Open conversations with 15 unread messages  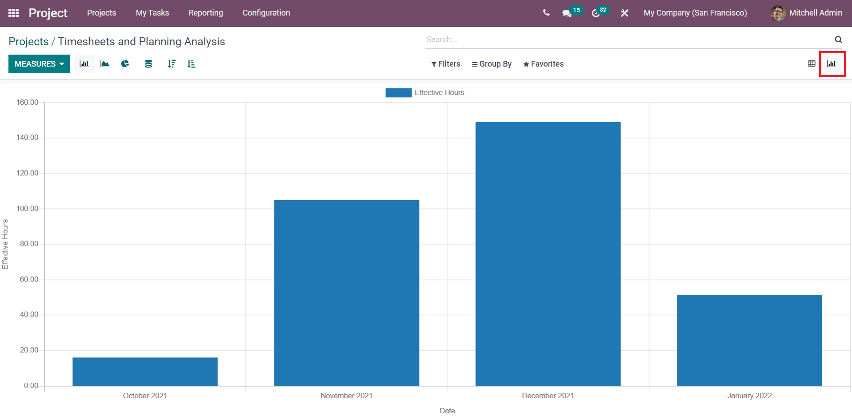(572, 12)
